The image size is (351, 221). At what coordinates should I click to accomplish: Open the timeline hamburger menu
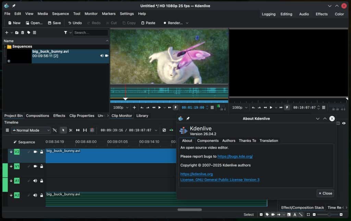pos(7,130)
